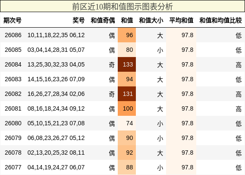Image resolution: width=245 pixels, height=175 pixels.
Task: Select the 和值奇偶 column header
Action: coord(103,20)
